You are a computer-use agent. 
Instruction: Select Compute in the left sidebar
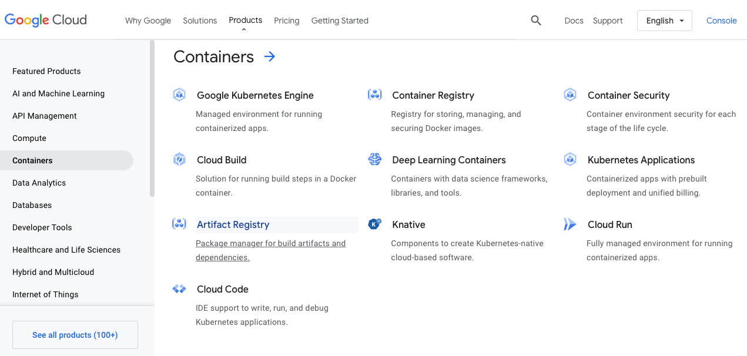[29, 138]
